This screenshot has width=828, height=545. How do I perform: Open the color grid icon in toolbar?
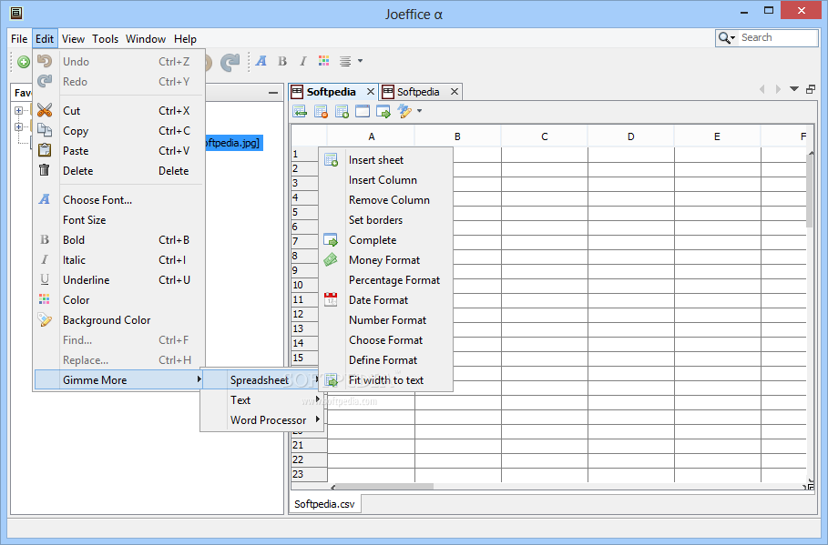coord(323,61)
